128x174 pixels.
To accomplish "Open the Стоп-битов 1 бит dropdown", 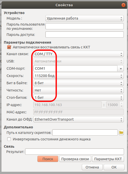I will (x=79, y=98).
